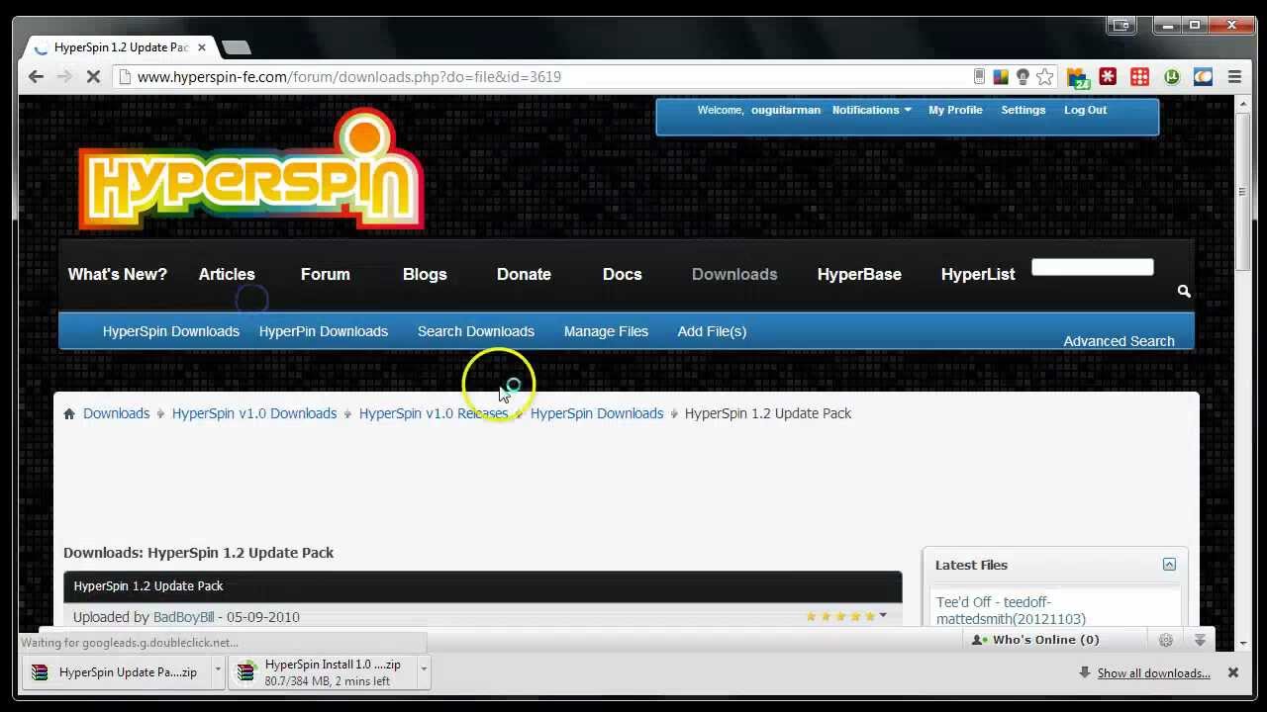Open HyperSpin v1.0 Releases breadcrumb

(x=434, y=413)
